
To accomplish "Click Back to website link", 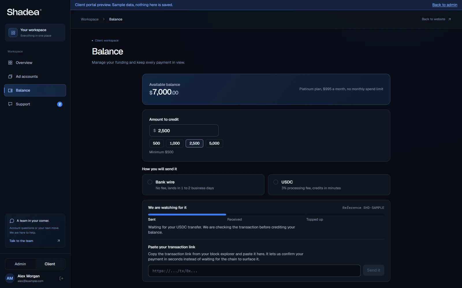I will (x=436, y=19).
